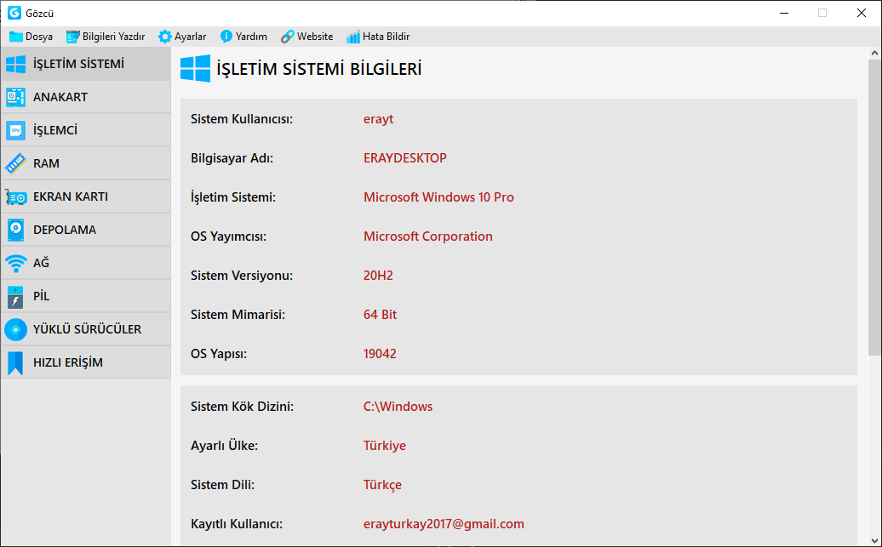Viewport: 882px width, 547px height.
Task: Select the İŞLETİM SİSTEMİ sidebar tab
Action: coord(85,64)
